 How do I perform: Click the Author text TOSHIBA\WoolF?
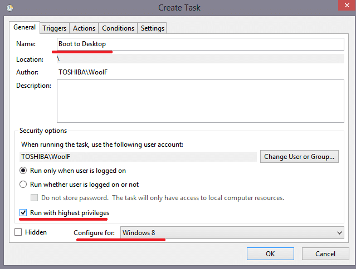[83, 72]
